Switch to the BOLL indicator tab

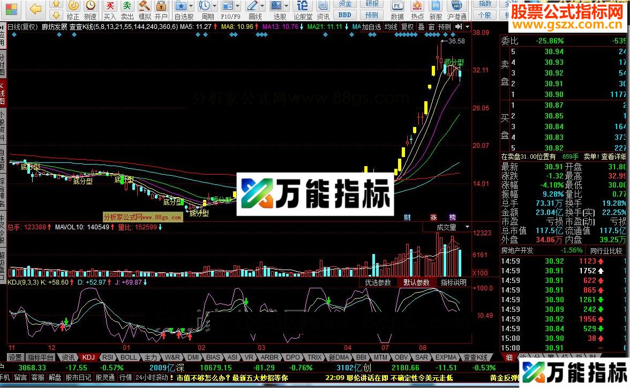pos(128,357)
